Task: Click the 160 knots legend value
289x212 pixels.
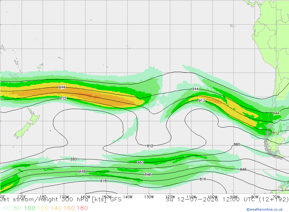Action: (x=69, y=208)
